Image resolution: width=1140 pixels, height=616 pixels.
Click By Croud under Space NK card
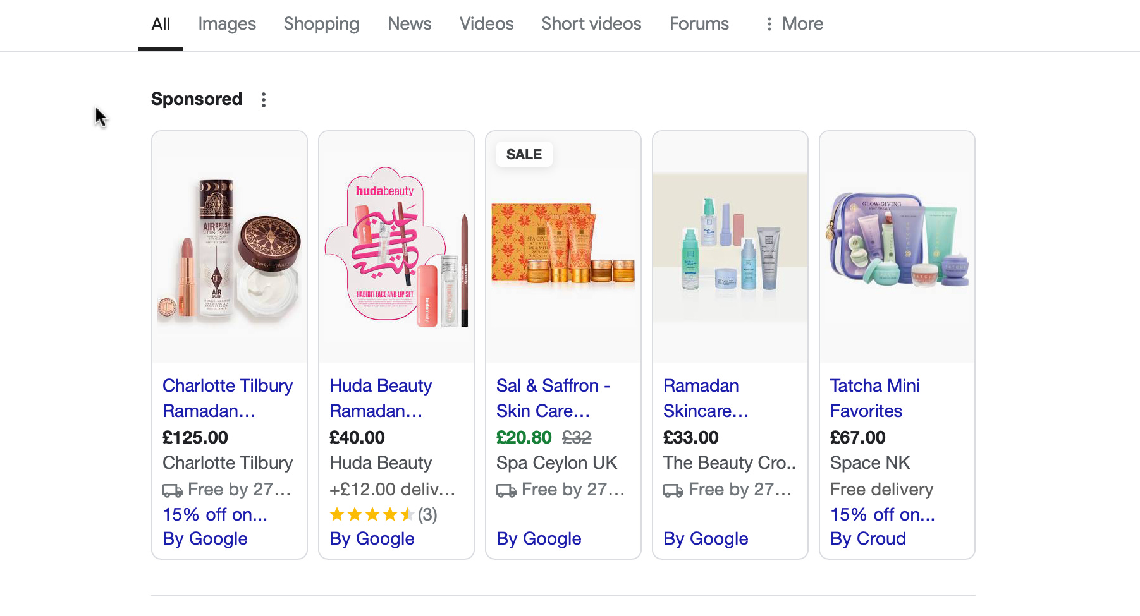(868, 539)
